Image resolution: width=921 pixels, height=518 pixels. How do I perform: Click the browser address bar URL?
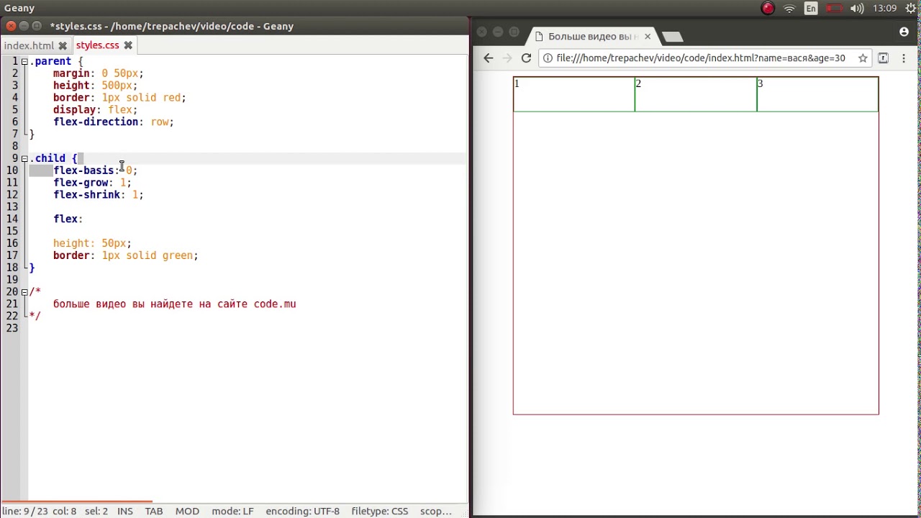[x=700, y=58]
